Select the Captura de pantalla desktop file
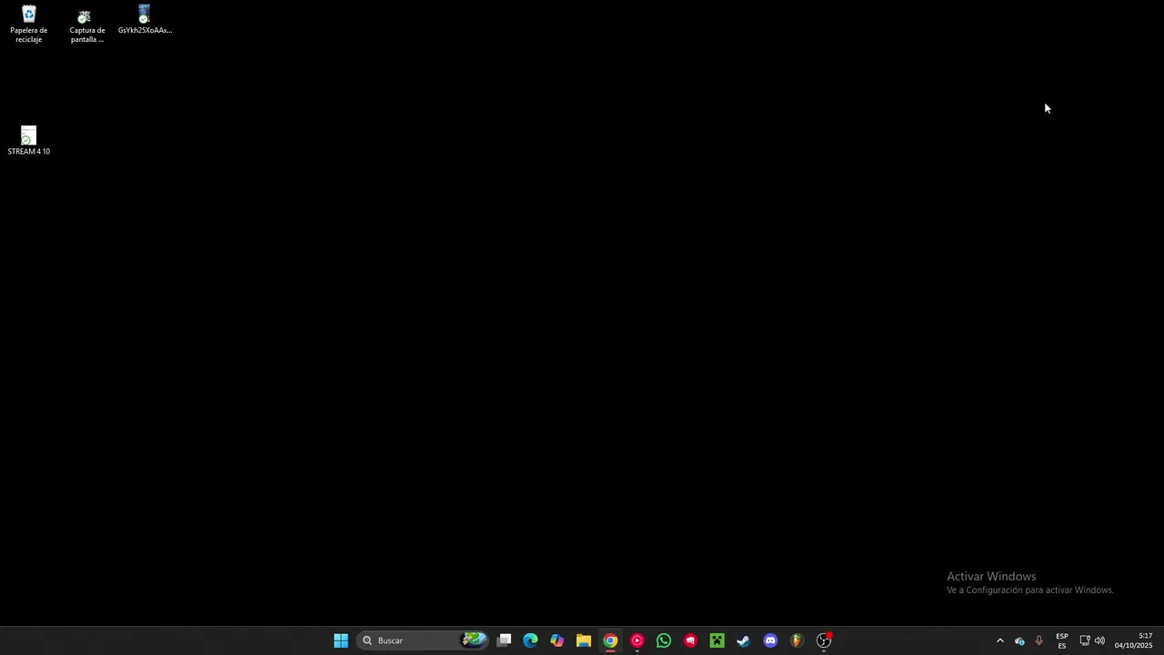Screen dimensions: 1164x655 click(x=86, y=25)
